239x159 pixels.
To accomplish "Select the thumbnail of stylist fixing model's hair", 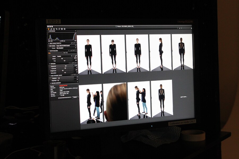I will [139, 100].
